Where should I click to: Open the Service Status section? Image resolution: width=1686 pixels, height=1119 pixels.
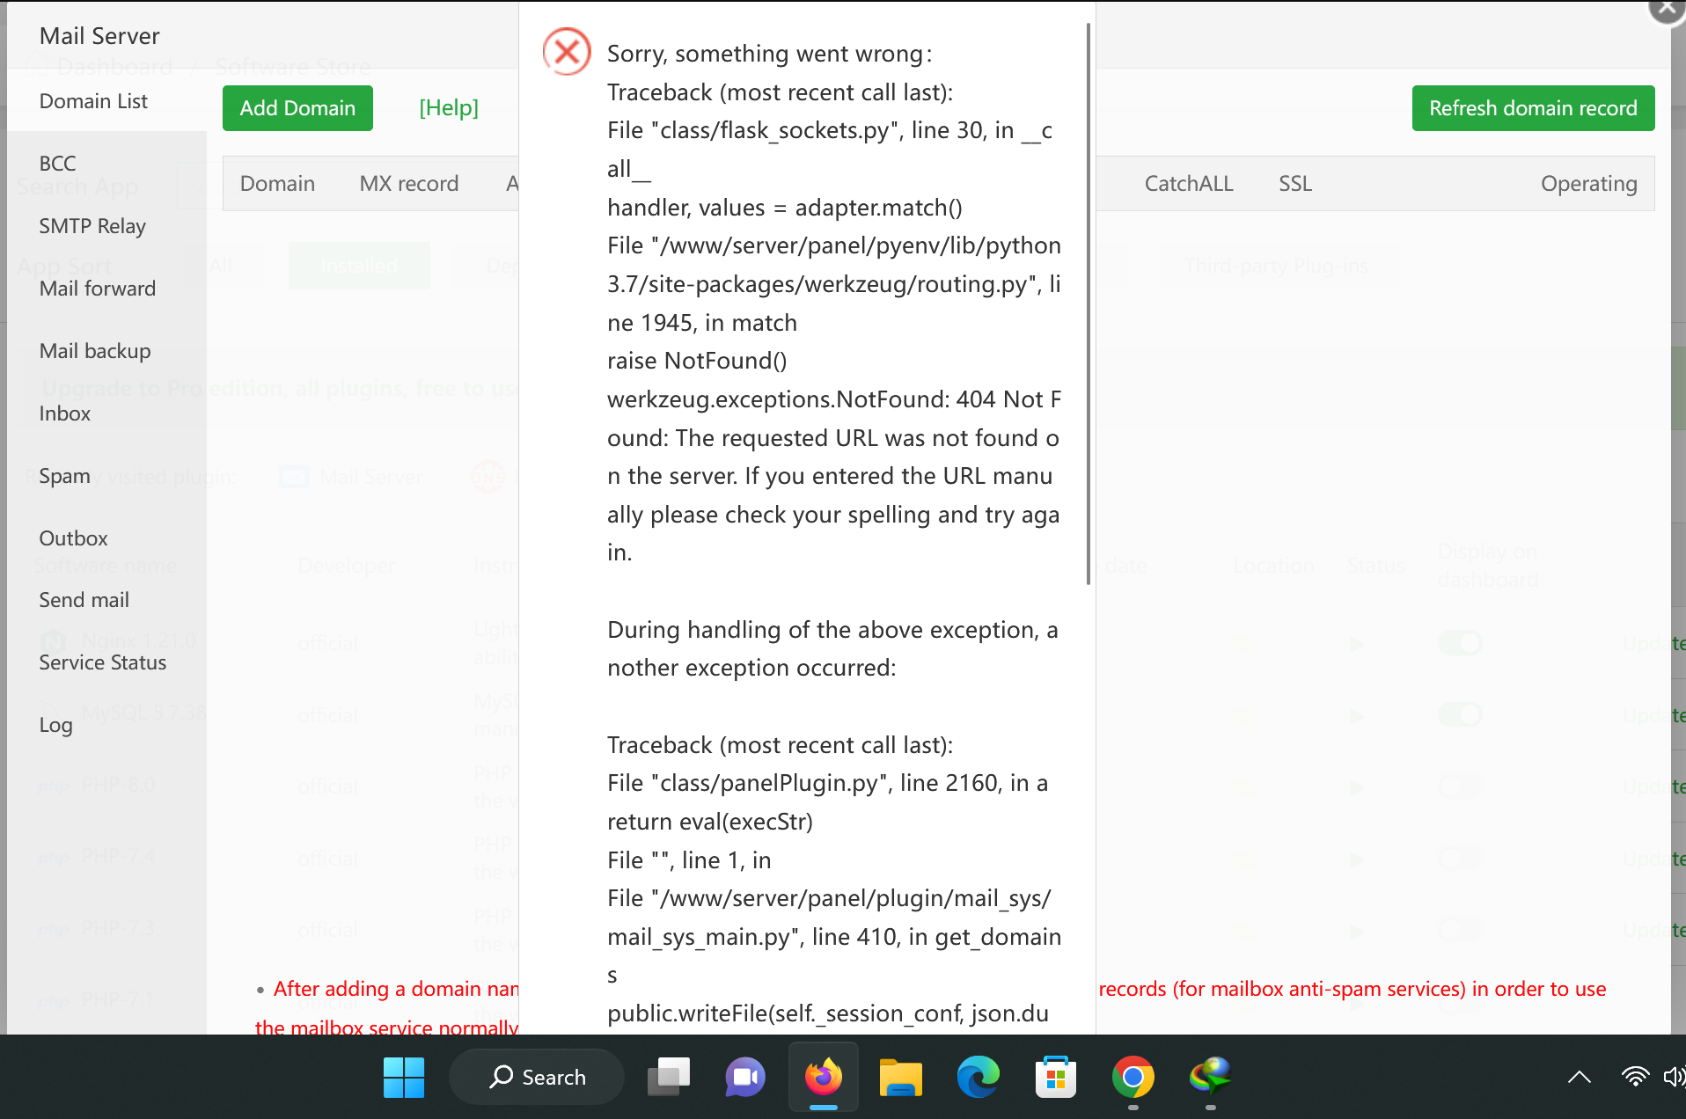pyautogui.click(x=102, y=662)
